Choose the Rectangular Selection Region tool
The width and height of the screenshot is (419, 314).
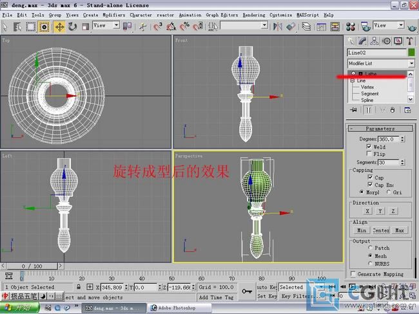click(30, 26)
